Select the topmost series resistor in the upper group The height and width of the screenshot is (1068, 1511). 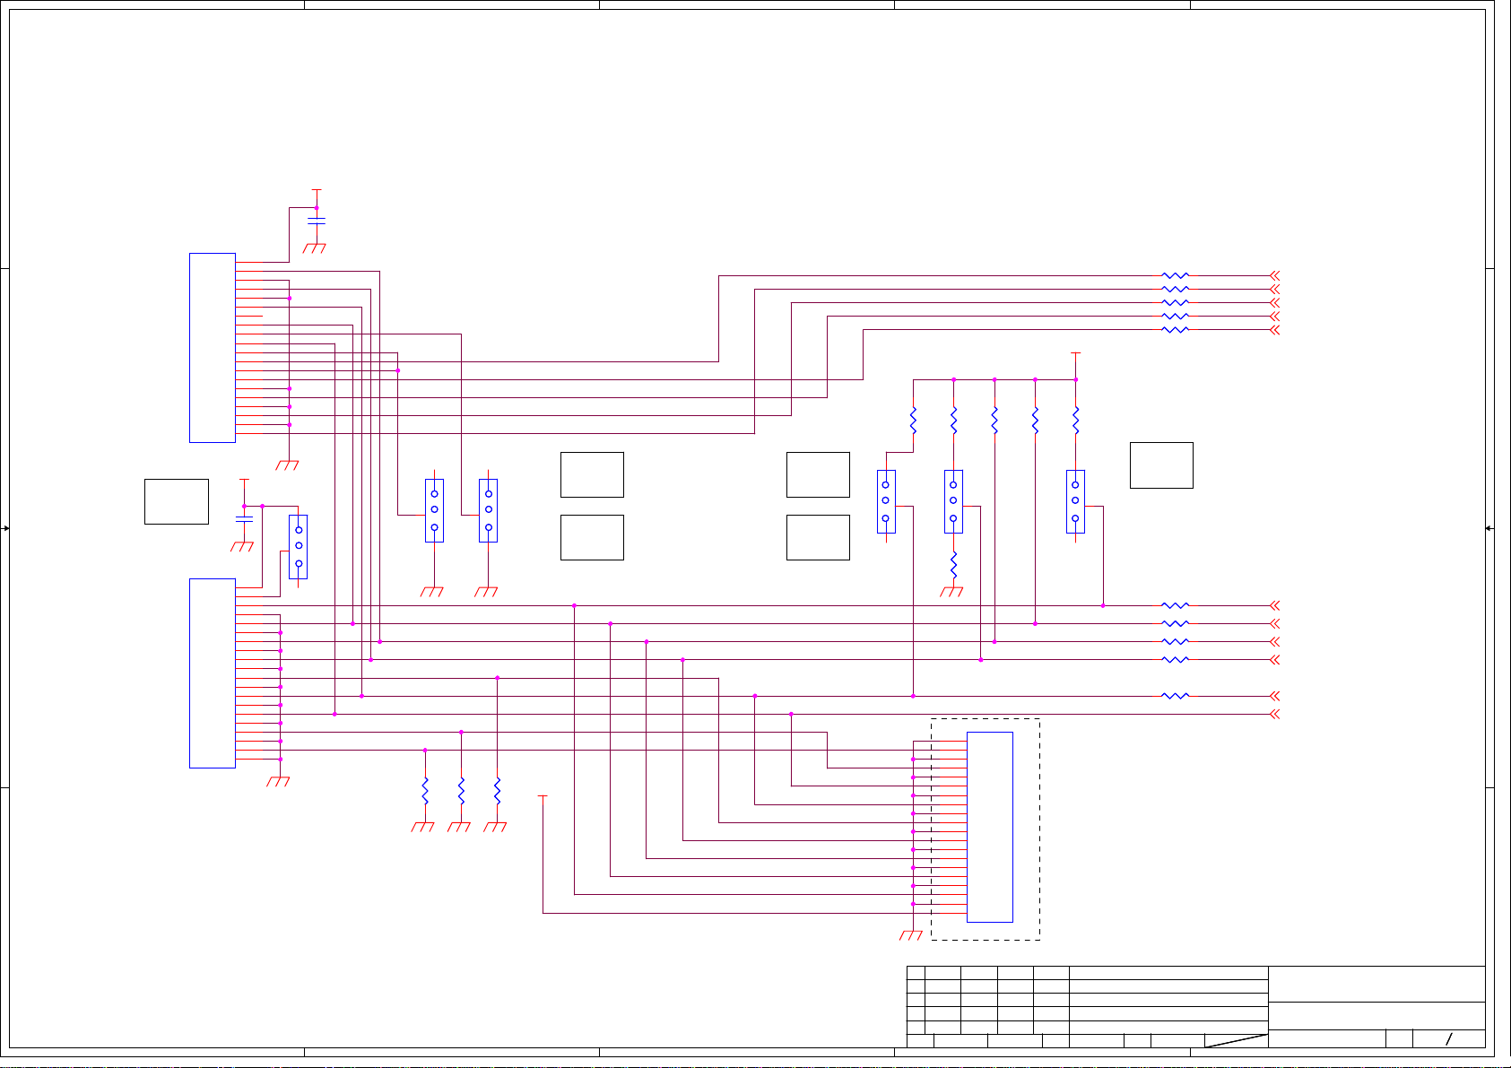[x=1175, y=275]
